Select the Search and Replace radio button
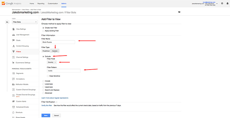This screenshot has width=230, height=118. (x=43, y=90)
